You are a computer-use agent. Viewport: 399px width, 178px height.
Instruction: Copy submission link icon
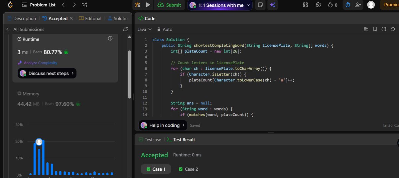coord(125,29)
